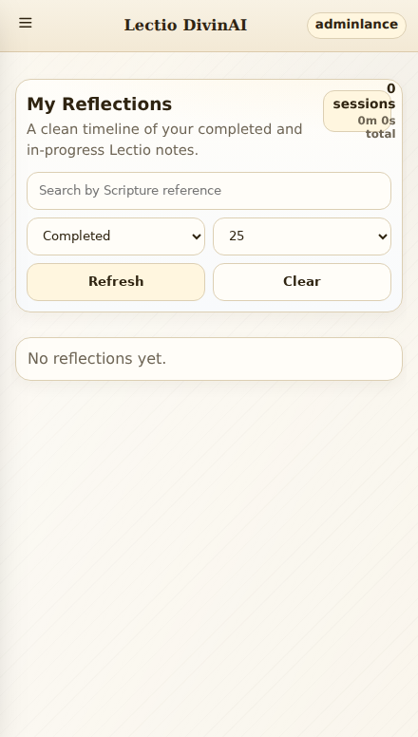Click the chevron arrow on Completed select

(x=197, y=236)
